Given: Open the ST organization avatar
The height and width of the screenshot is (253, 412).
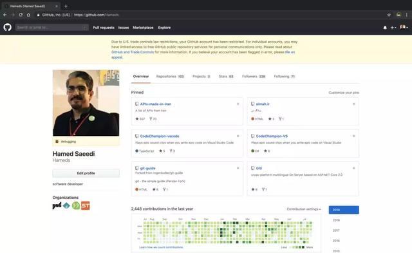Looking at the screenshot, I should pos(86,205).
